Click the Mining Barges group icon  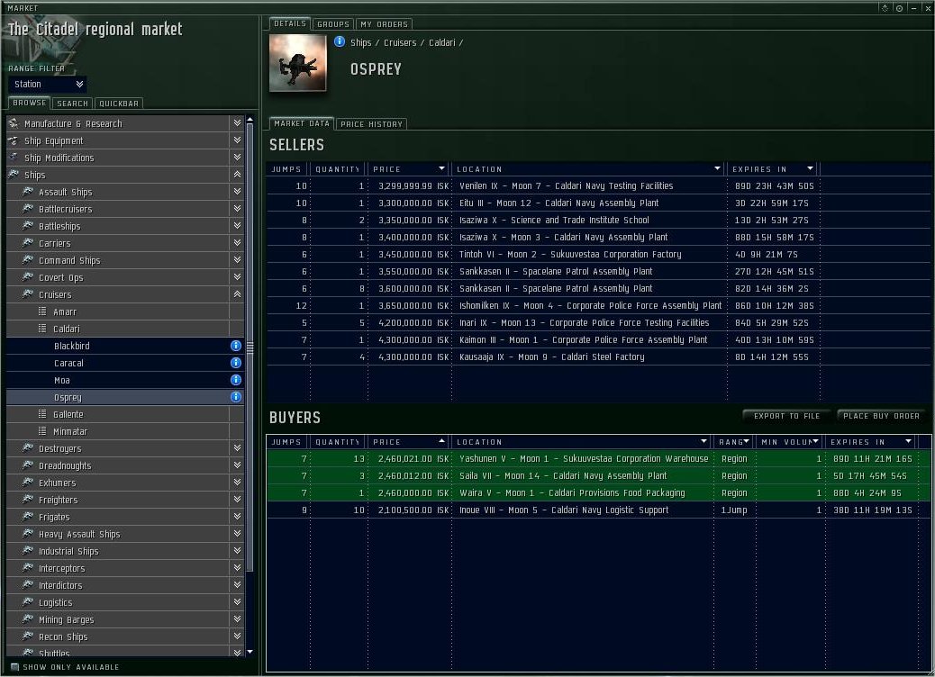(x=27, y=619)
